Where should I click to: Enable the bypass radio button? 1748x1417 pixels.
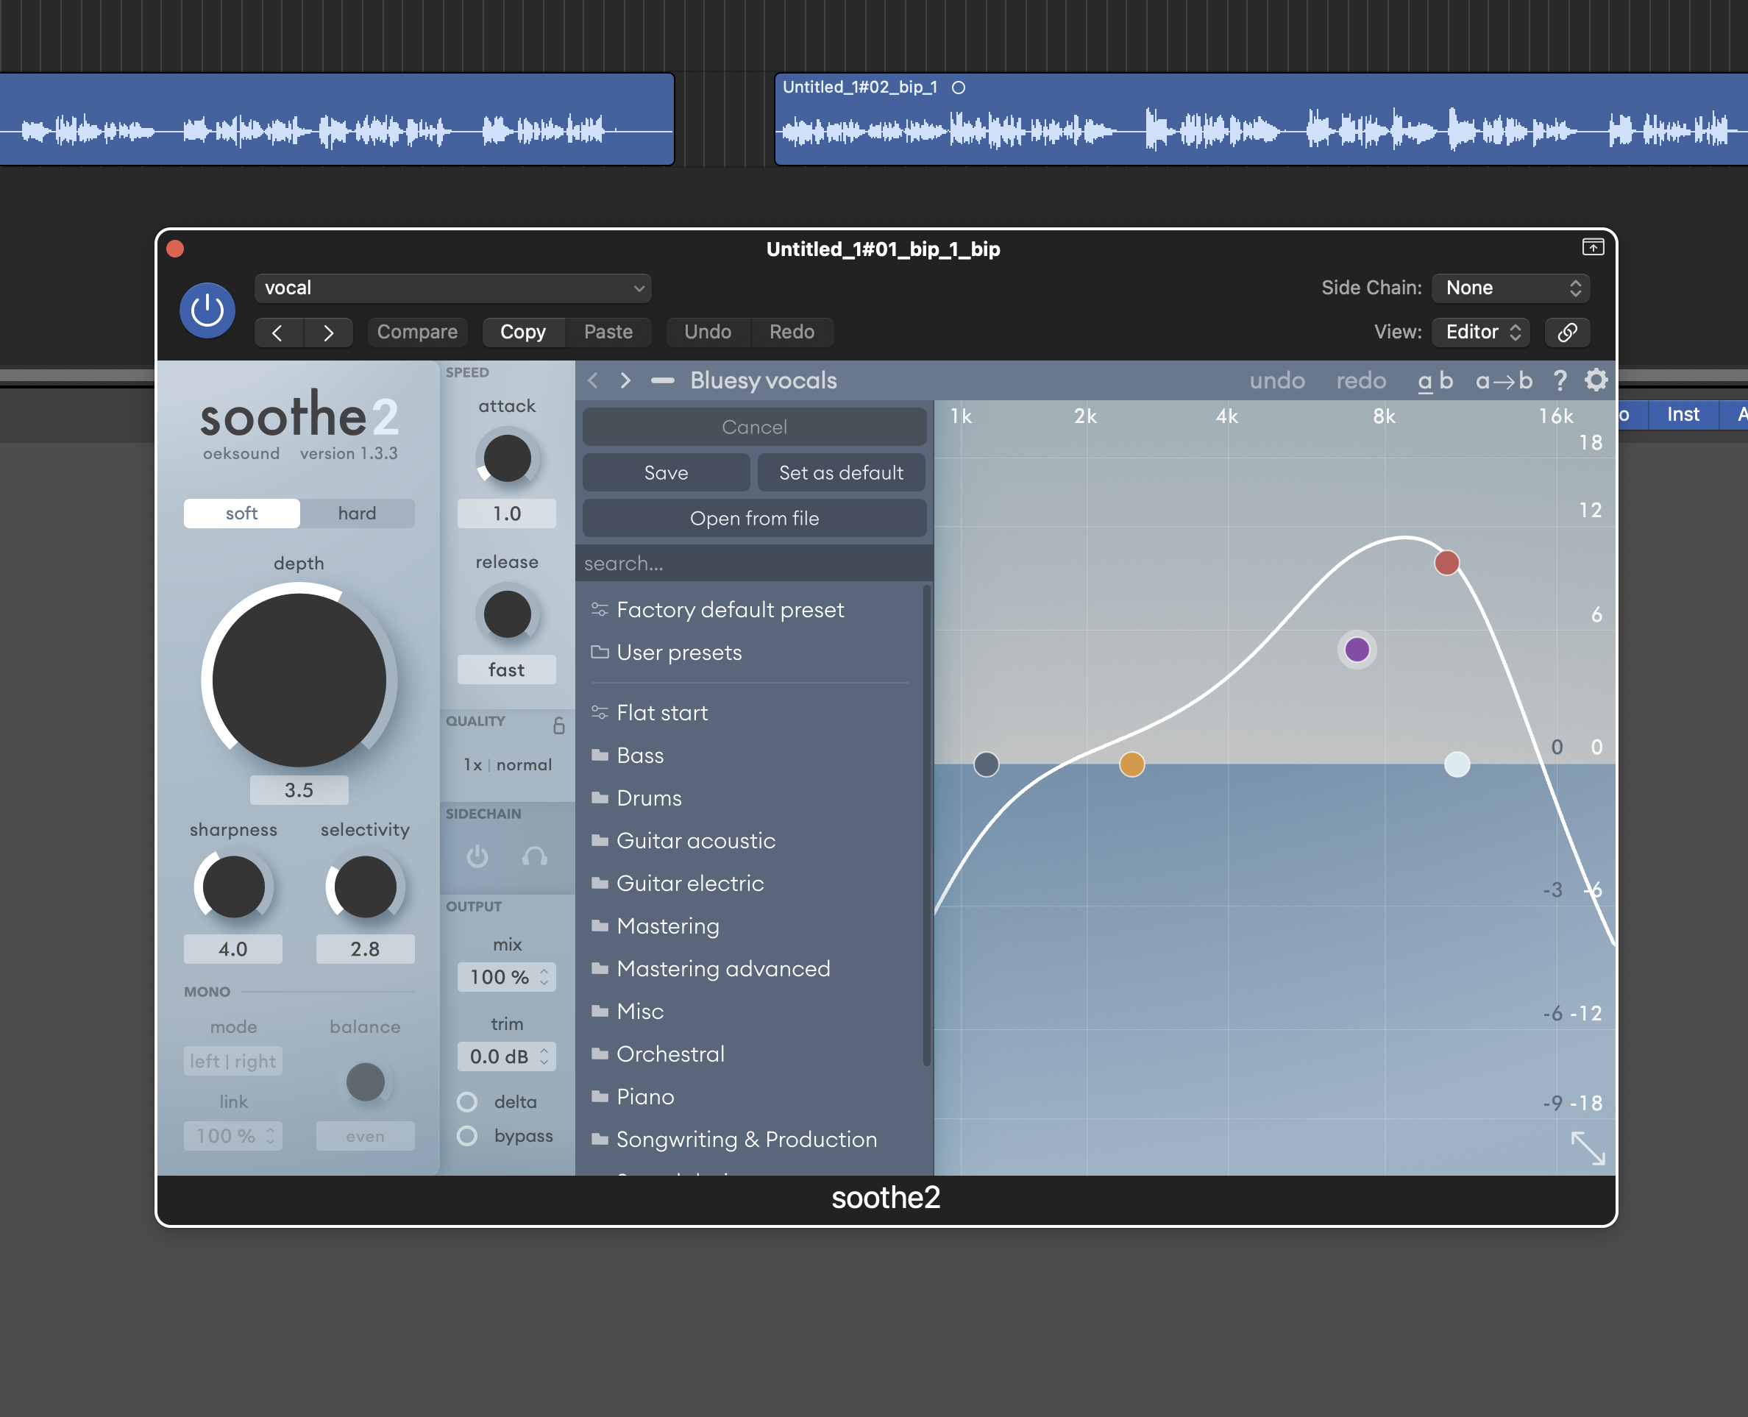pos(466,1136)
